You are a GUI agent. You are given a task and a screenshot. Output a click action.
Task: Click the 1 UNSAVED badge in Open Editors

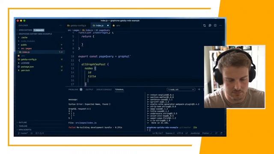click(x=39, y=30)
